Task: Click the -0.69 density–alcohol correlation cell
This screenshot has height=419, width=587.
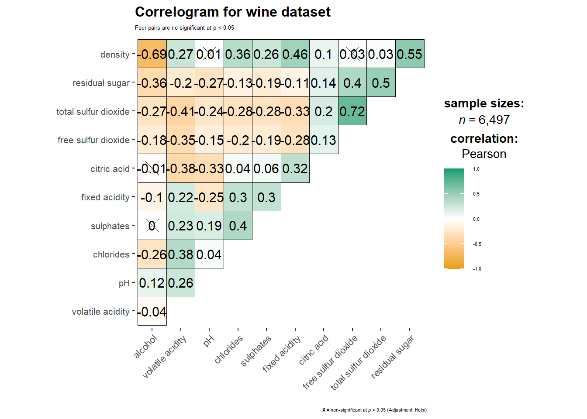Action: pyautogui.click(x=152, y=54)
